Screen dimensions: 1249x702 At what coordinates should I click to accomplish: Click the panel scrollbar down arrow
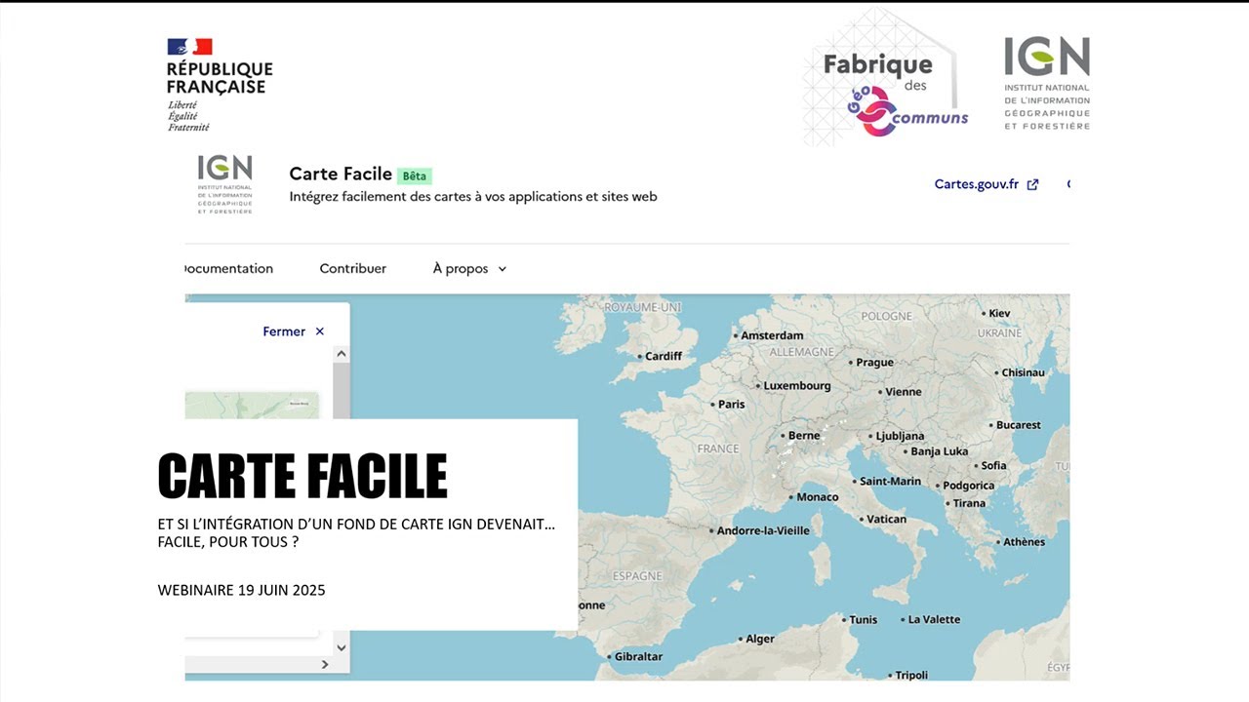click(342, 647)
